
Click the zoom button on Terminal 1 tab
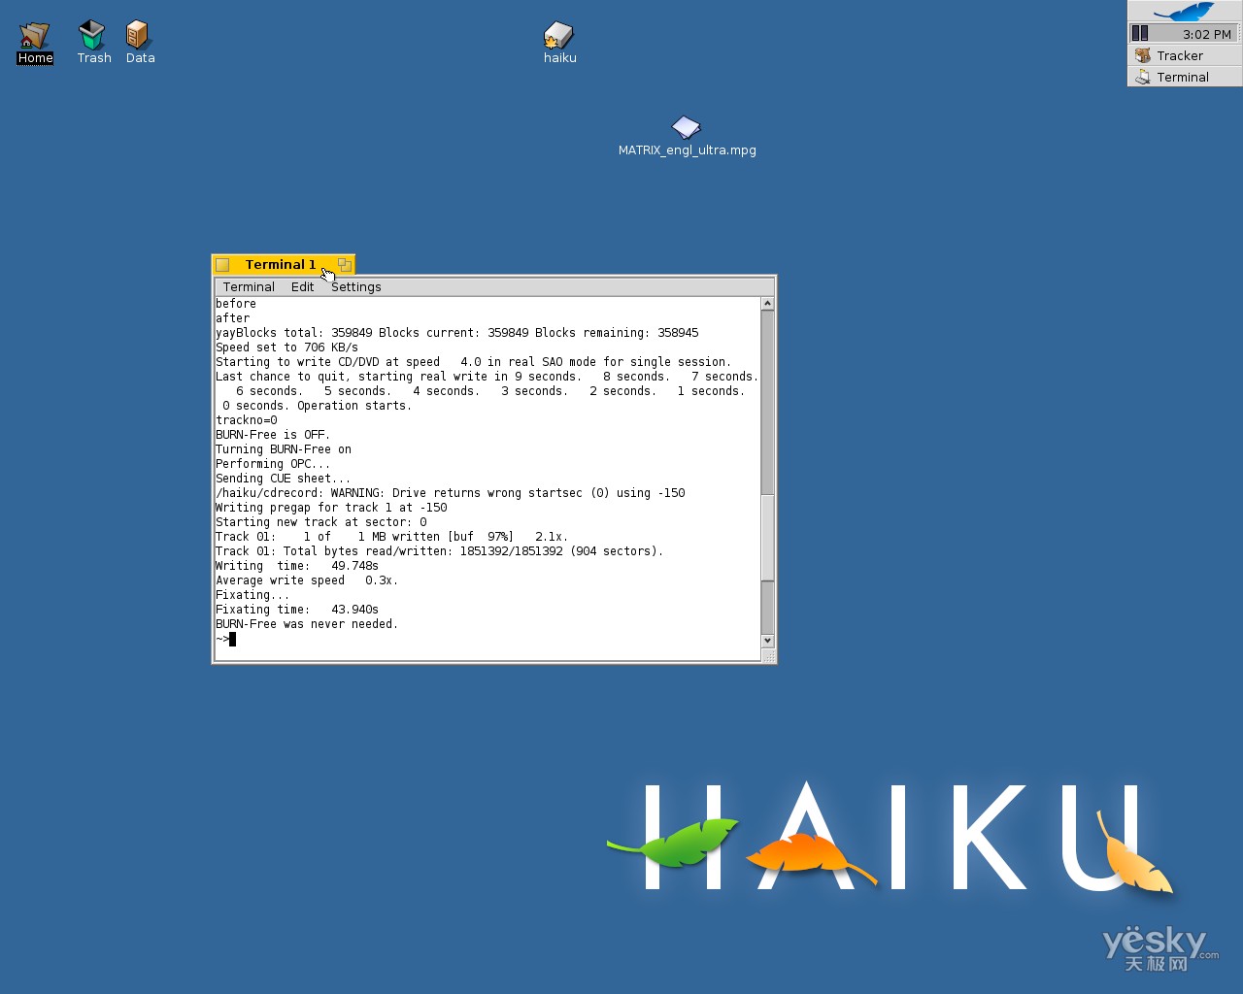pos(345,265)
